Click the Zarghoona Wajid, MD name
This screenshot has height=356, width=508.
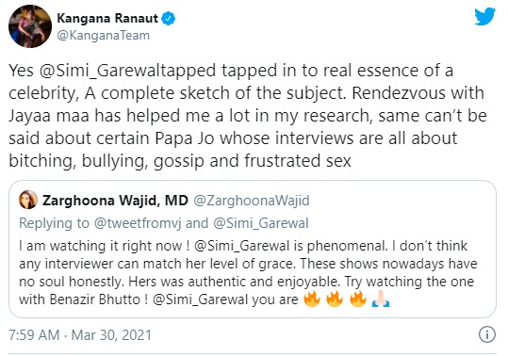[x=115, y=201]
